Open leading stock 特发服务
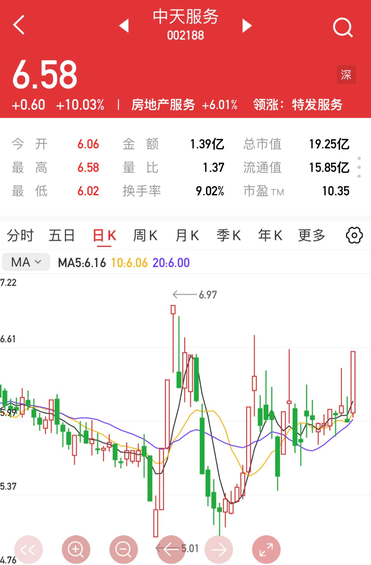The width and height of the screenshot is (371, 565). 317,105
